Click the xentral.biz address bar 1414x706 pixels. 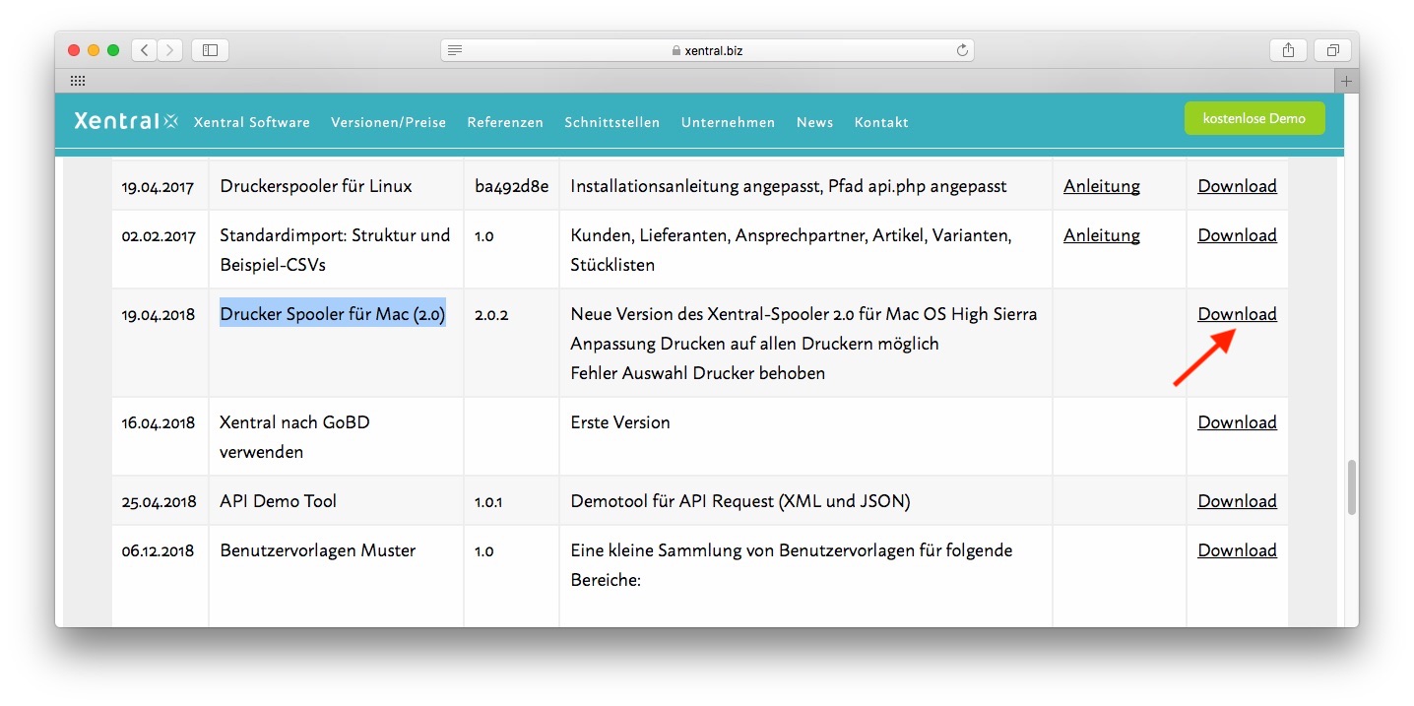pyautogui.click(x=706, y=50)
